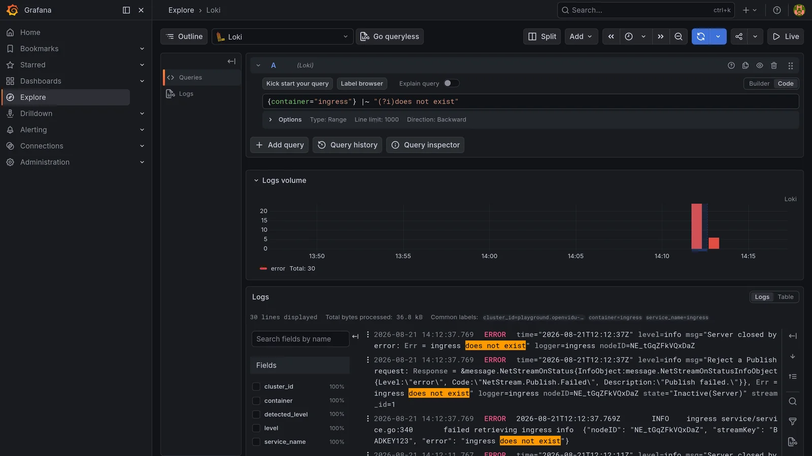Open the Add dropdown menu
This screenshot has height=456, width=812.
[x=581, y=36]
